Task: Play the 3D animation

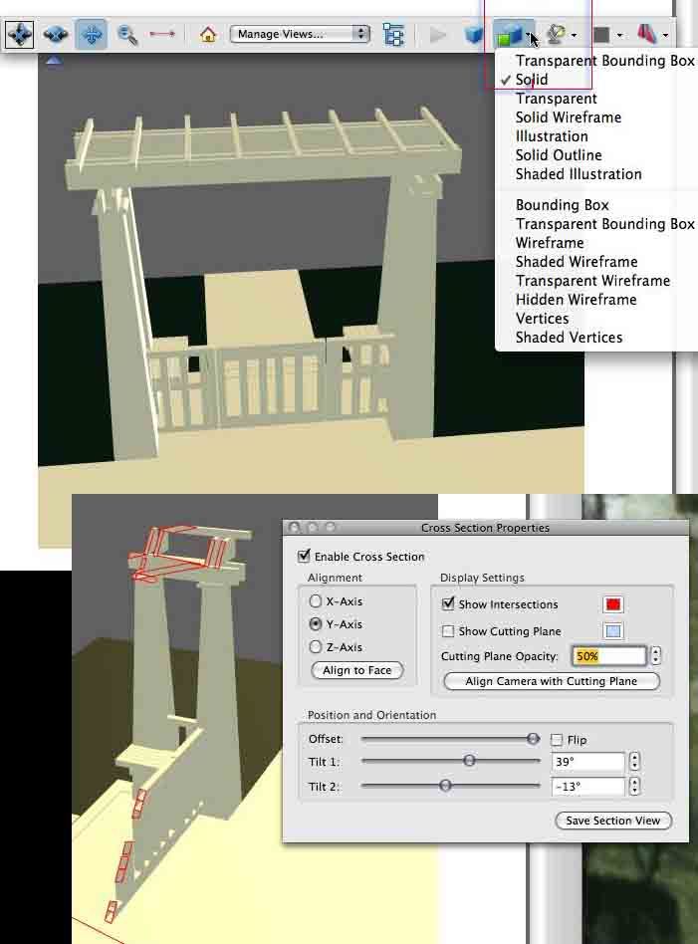Action: [x=437, y=35]
